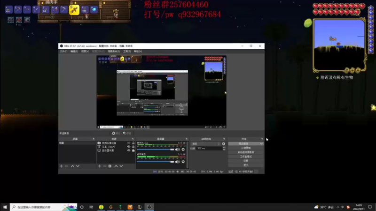The image size is (376, 211).
Task: Toggle lock on text (GDI+) source
Action: coord(133,147)
